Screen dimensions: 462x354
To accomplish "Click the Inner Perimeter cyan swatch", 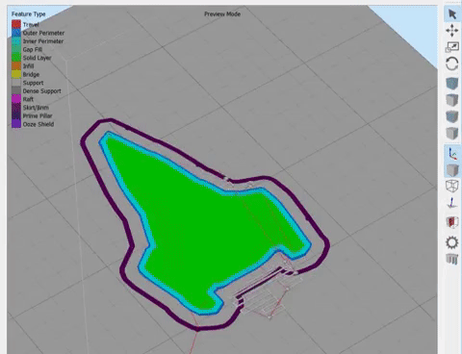I will [x=16, y=41].
